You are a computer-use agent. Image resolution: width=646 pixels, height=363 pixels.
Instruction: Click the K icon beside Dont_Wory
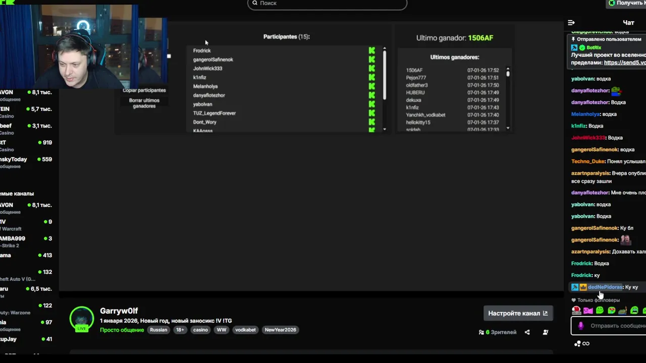click(x=372, y=122)
